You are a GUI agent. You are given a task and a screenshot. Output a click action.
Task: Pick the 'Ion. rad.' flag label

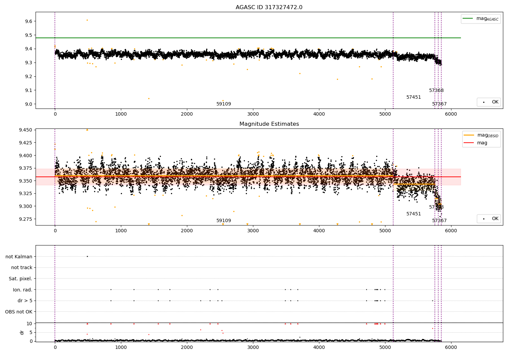pyautogui.click(x=23, y=290)
